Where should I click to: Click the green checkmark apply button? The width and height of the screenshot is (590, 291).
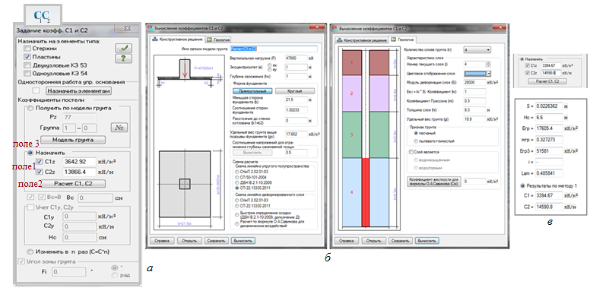(x=123, y=48)
